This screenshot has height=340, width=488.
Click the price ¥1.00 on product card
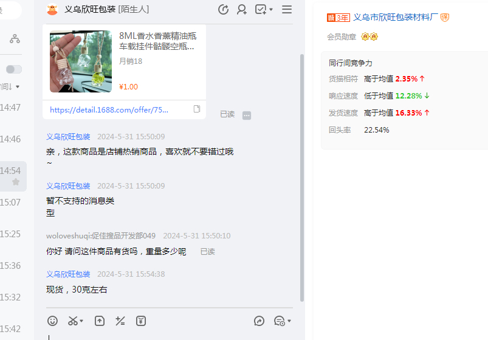point(128,87)
